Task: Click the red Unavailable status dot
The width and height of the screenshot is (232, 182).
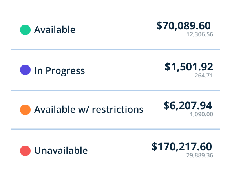Action: (x=25, y=151)
